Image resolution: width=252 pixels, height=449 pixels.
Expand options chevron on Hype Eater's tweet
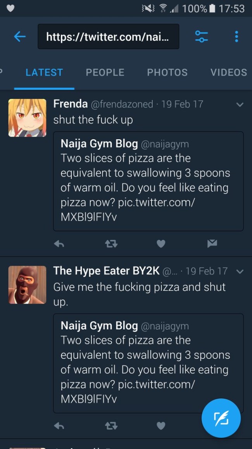click(240, 271)
